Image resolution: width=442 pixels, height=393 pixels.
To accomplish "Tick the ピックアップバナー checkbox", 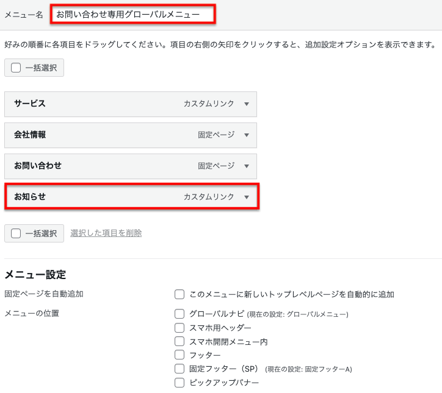I will coord(179,383).
